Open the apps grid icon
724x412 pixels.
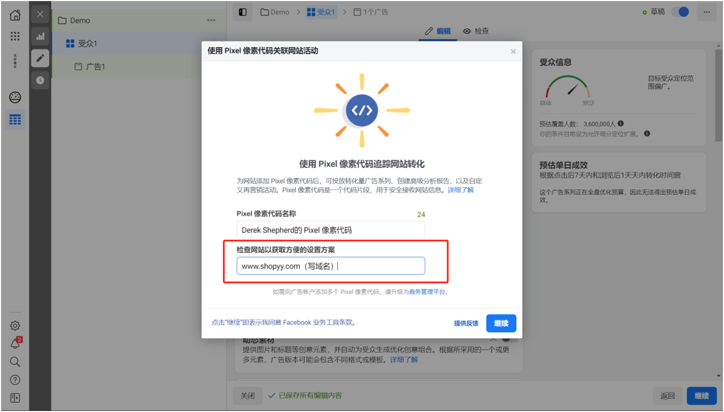[15, 36]
